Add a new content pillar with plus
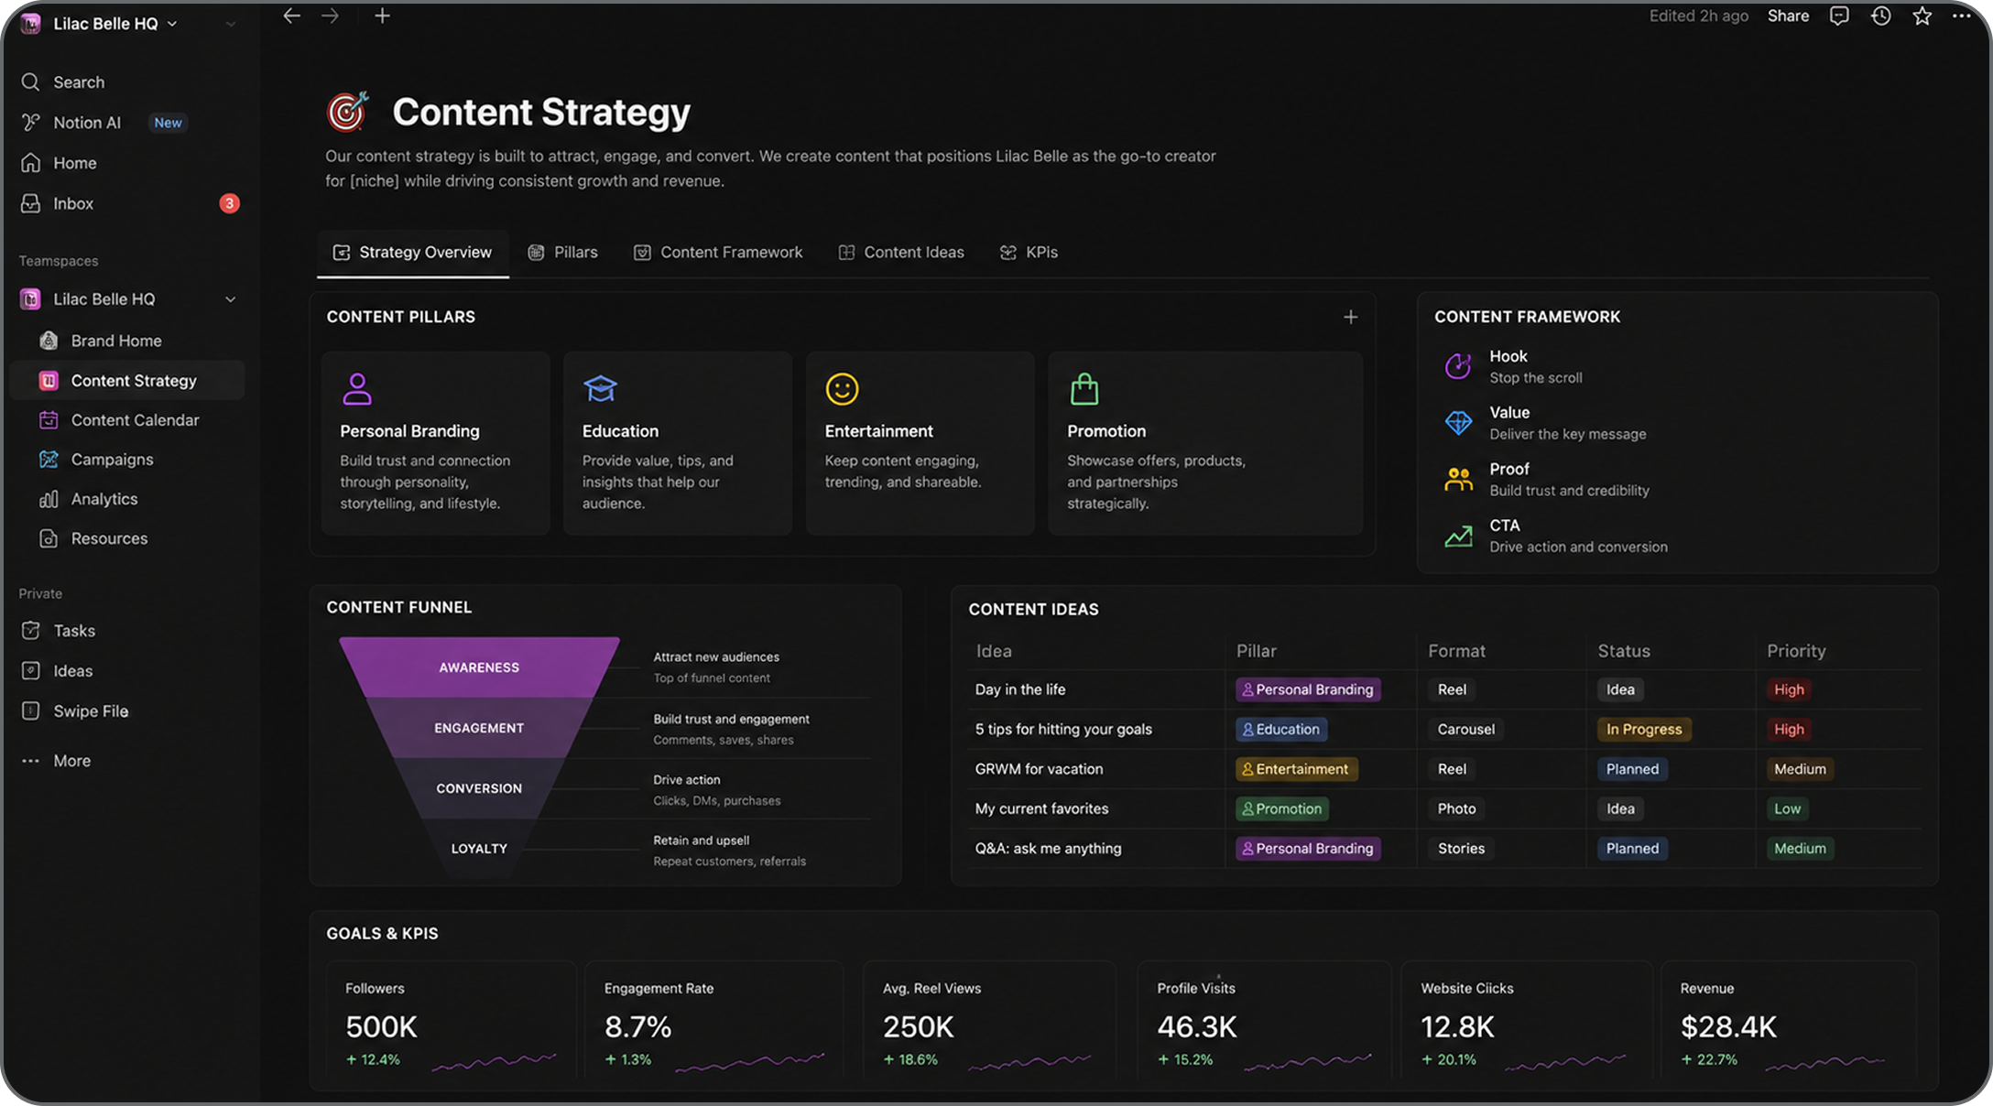Viewport: 1993px width, 1106px height. click(1350, 317)
